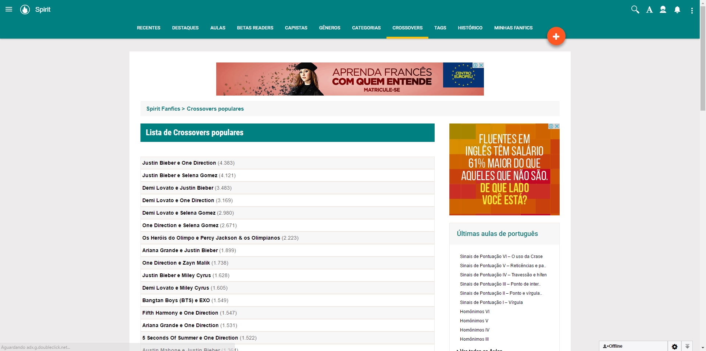Open Justin Bieber e Selena Gomez crossover

[x=180, y=175]
